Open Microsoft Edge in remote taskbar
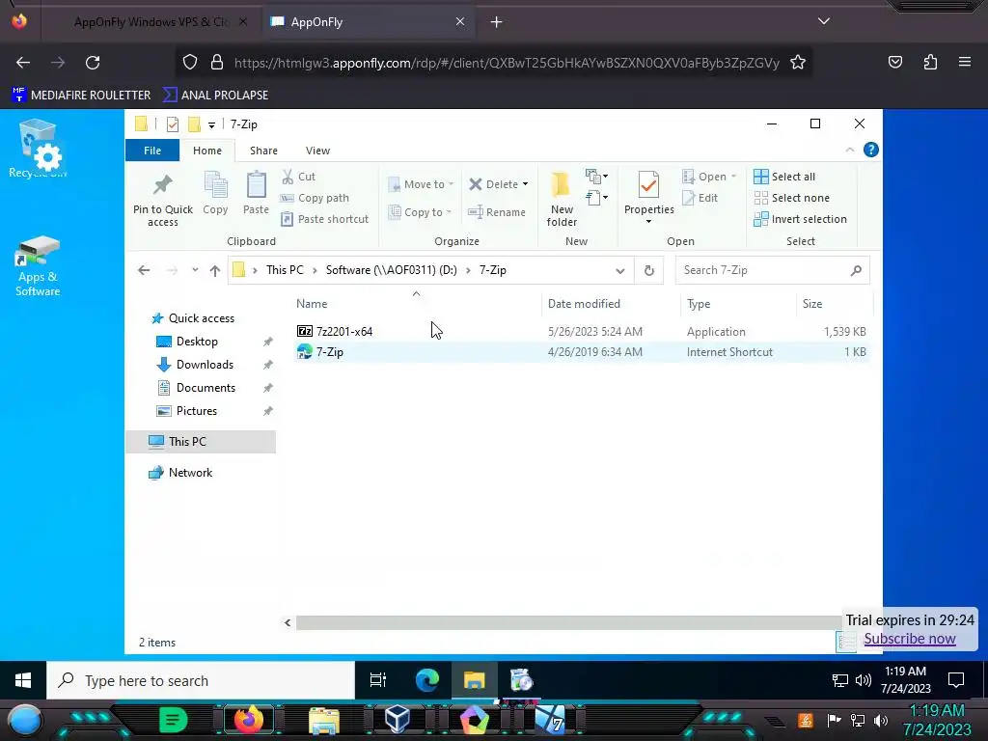988x741 pixels. 427,680
